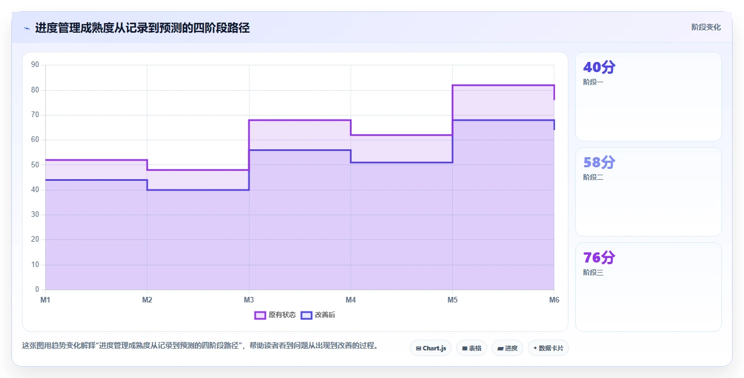Viewport: 744px width, 378px height.
Task: Open the 40分 阶段一 card
Action: point(648,96)
